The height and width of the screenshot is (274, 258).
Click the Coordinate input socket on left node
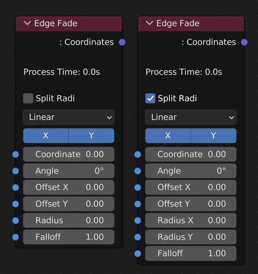16,155
